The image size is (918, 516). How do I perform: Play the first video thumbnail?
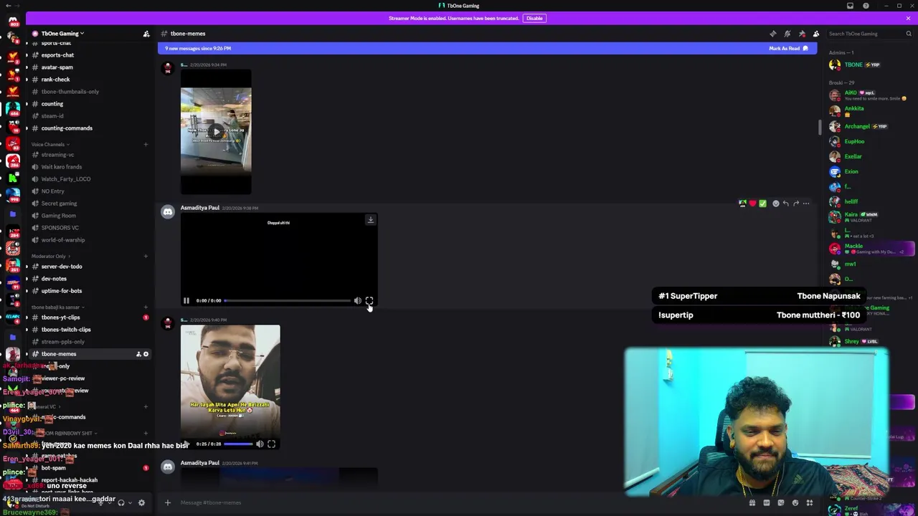[x=216, y=132]
